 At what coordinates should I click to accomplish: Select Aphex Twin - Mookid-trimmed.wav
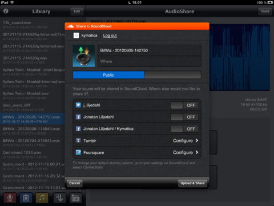33,84
